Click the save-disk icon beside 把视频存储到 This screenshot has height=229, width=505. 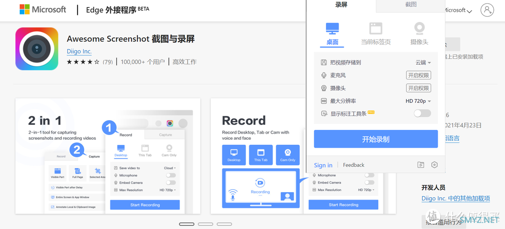324,63
